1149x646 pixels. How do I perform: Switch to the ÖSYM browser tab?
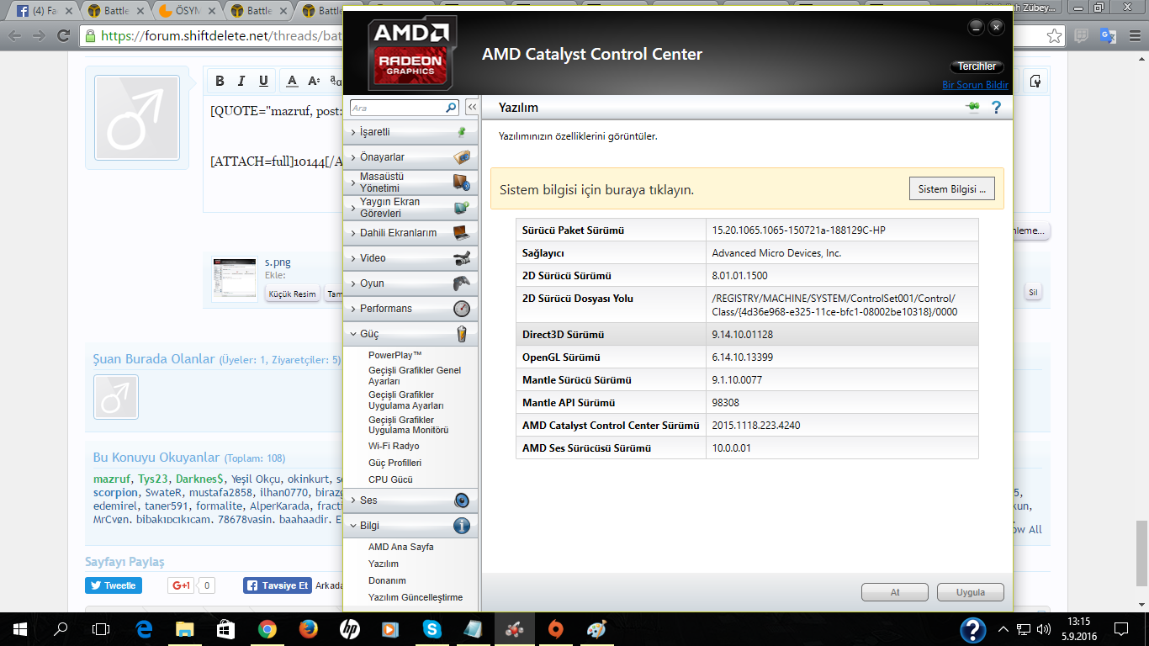tap(187, 12)
